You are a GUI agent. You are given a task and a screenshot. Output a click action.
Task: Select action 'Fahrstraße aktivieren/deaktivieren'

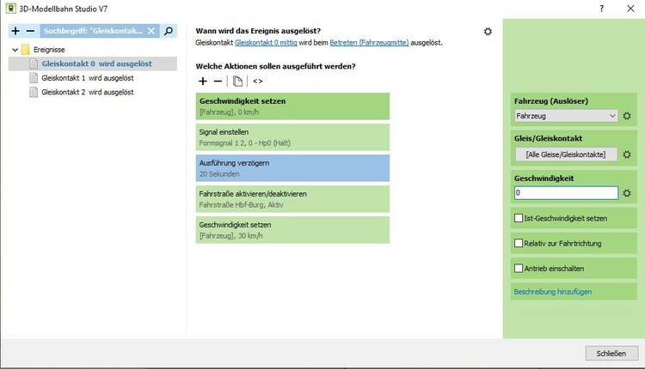(292, 199)
